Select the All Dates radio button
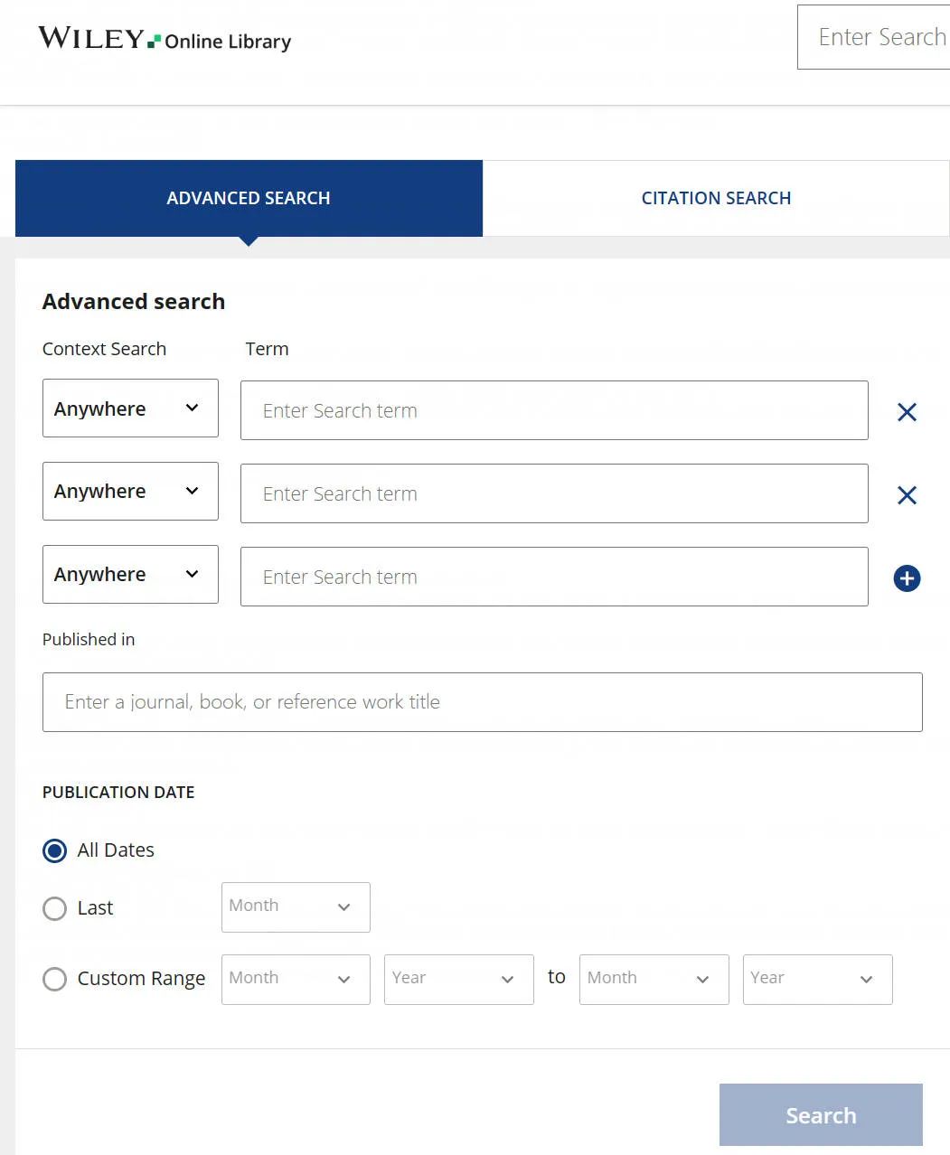 point(55,850)
